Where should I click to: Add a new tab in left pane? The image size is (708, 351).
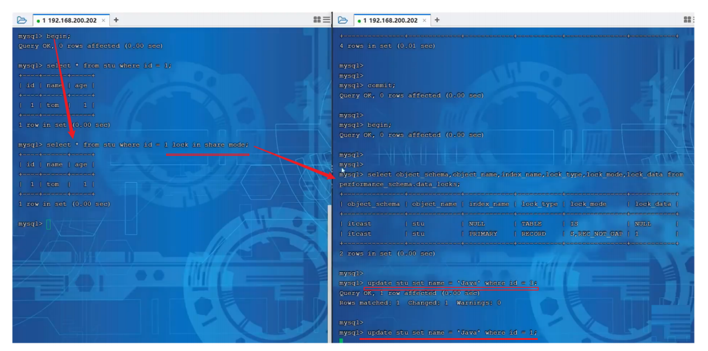click(116, 20)
